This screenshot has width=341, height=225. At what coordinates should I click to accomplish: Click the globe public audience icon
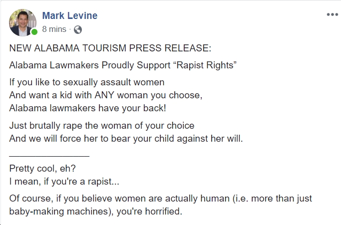click(77, 29)
